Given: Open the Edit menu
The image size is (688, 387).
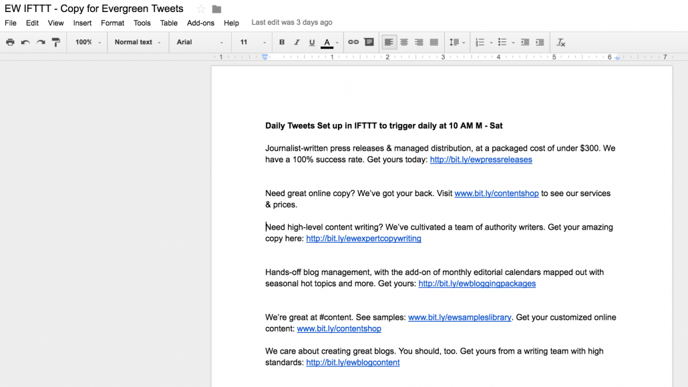Looking at the screenshot, I should [32, 23].
